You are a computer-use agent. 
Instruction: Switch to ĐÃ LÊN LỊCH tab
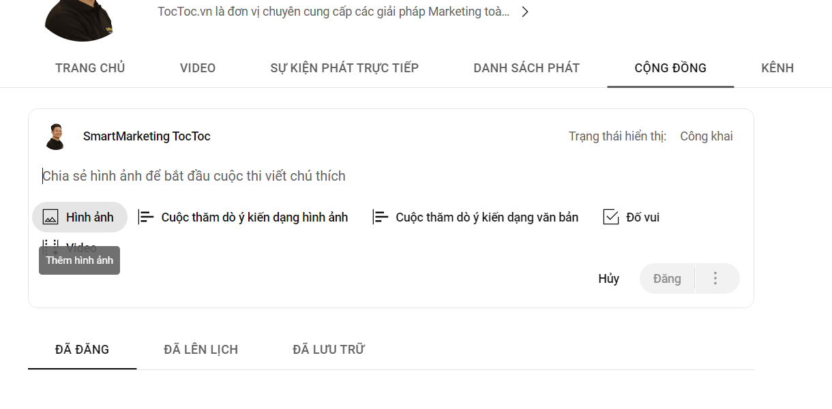[x=201, y=350]
